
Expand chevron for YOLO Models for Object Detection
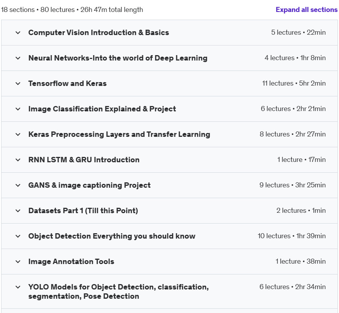pyautogui.click(x=18, y=287)
